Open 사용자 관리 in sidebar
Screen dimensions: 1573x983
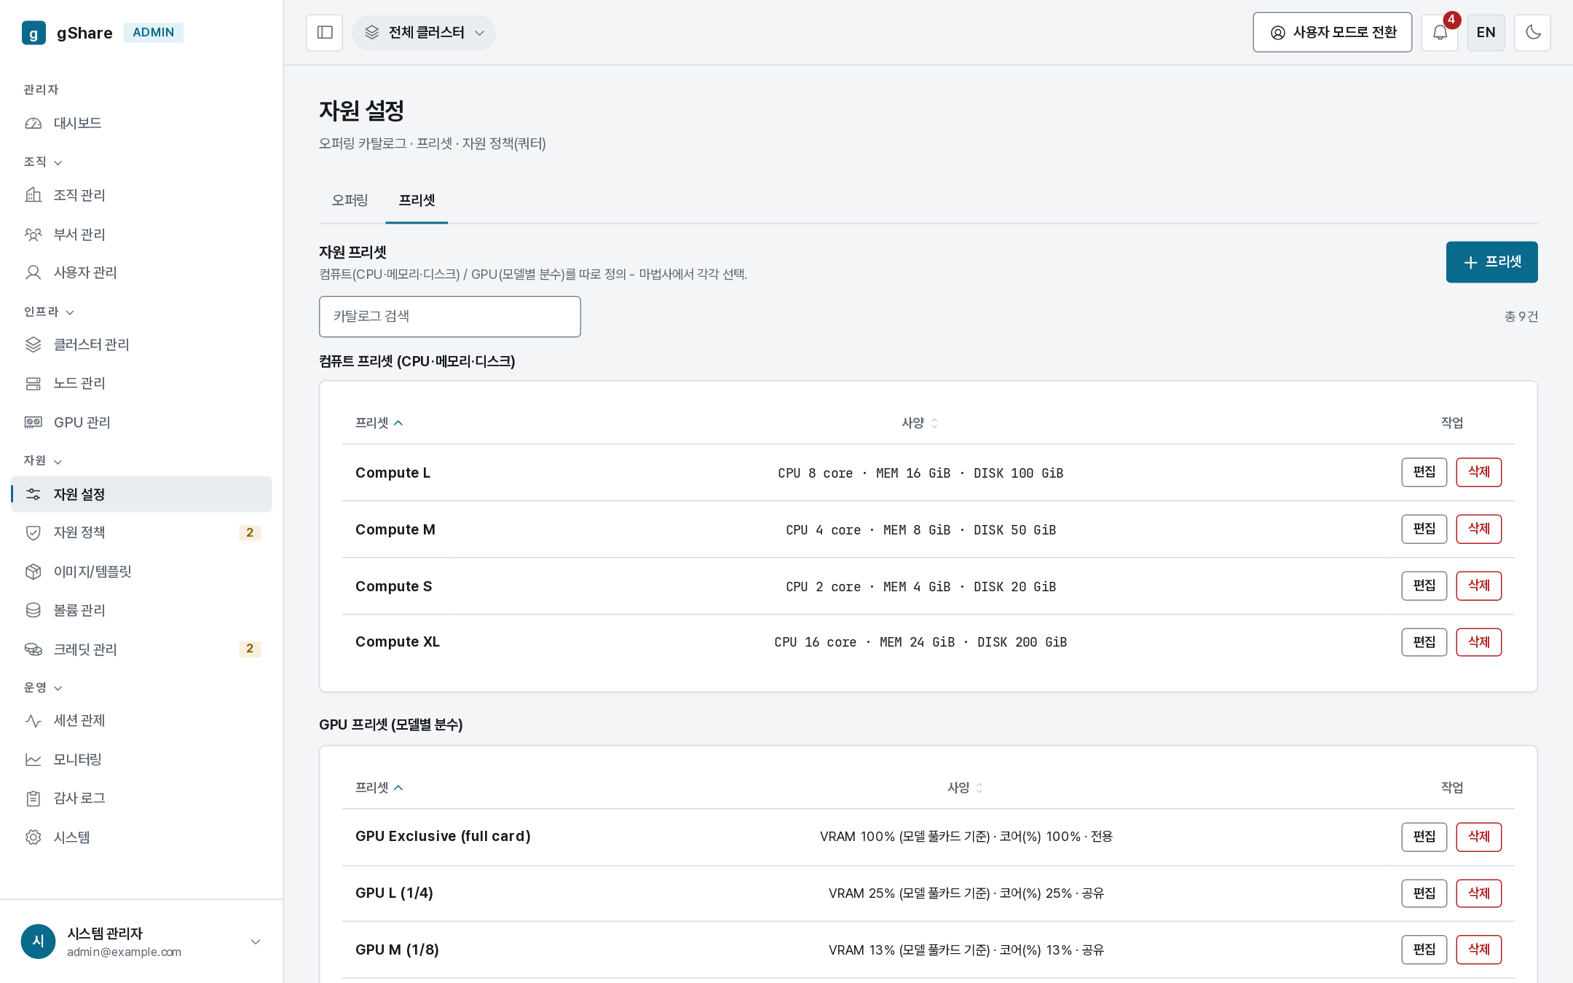[141, 272]
